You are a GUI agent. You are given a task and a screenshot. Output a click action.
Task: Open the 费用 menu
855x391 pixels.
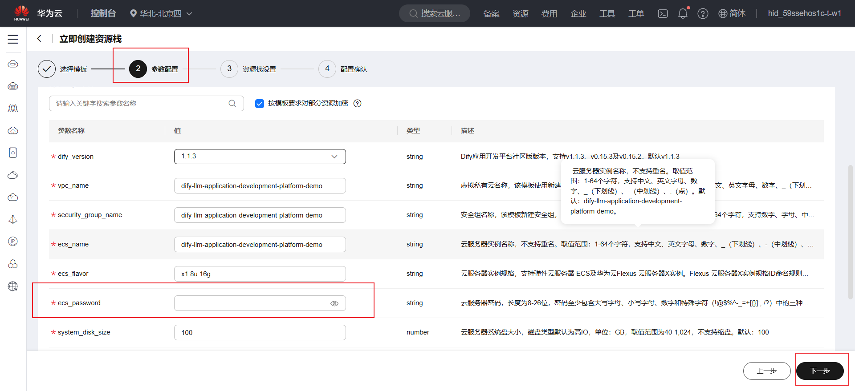[x=549, y=13]
